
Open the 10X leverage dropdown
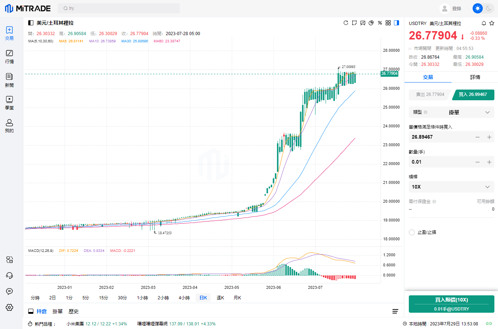[452, 187]
